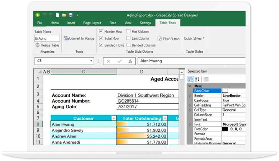Viewport: 279px width, 161px height.
Task: Toggle the Filter Button checkbox
Action: click(159, 38)
